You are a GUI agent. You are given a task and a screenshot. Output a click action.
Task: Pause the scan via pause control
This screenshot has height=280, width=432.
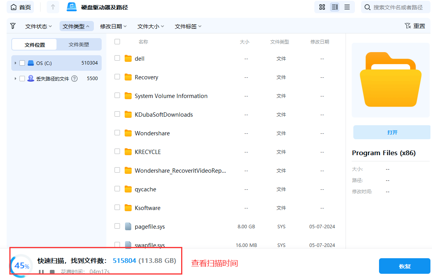click(41, 271)
